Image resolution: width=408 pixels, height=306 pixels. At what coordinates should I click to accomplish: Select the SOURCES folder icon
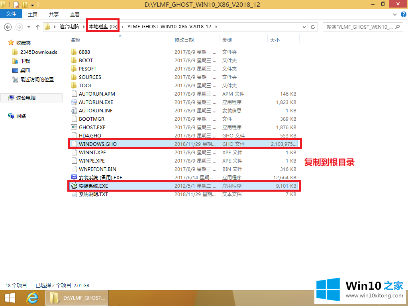74,77
